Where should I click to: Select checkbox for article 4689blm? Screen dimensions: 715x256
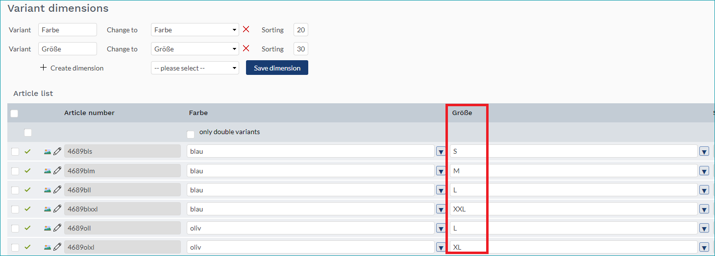(x=15, y=171)
